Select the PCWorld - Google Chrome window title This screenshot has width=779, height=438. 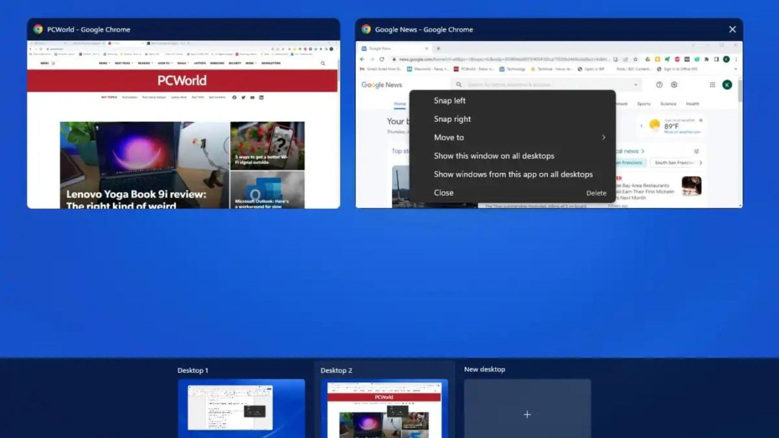[89, 30]
